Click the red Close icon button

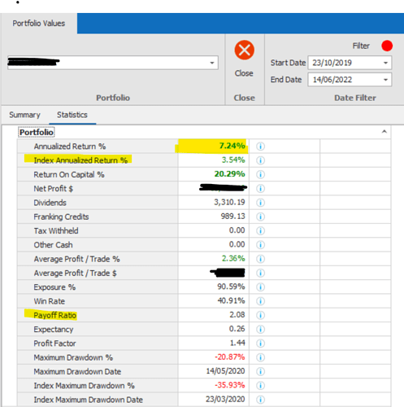[x=244, y=50]
